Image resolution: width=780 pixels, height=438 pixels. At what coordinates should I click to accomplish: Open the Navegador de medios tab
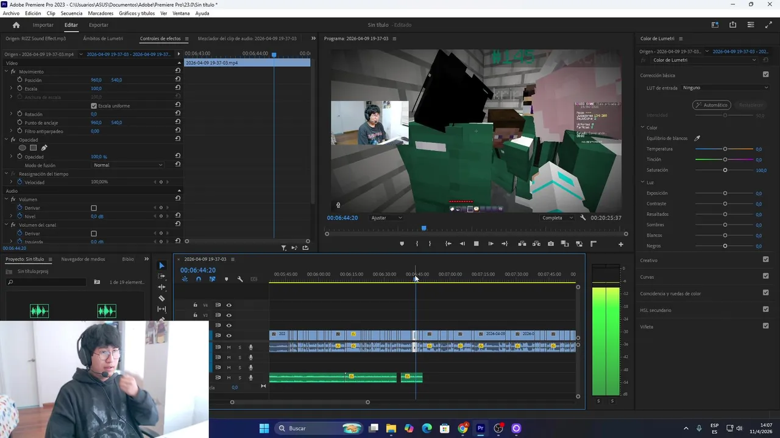tap(83, 259)
